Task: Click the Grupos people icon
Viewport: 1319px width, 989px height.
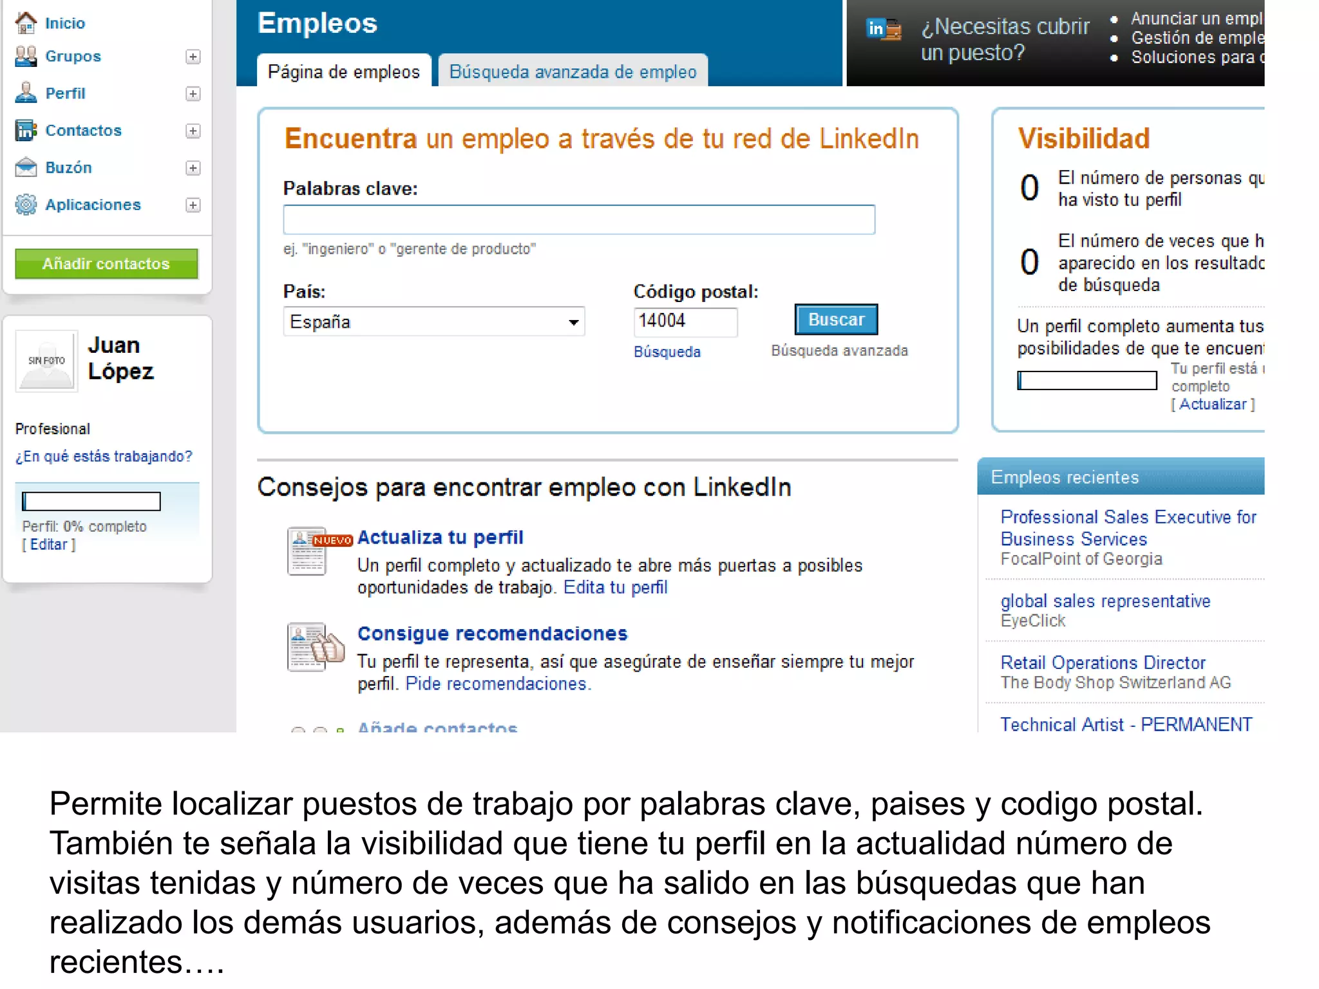Action: pos(26,56)
